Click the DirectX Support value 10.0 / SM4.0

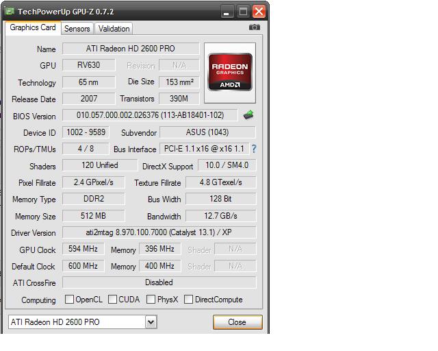pyautogui.click(x=227, y=165)
